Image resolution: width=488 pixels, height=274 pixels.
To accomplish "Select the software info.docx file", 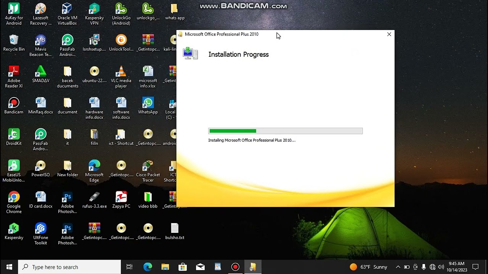I will click(x=121, y=108).
